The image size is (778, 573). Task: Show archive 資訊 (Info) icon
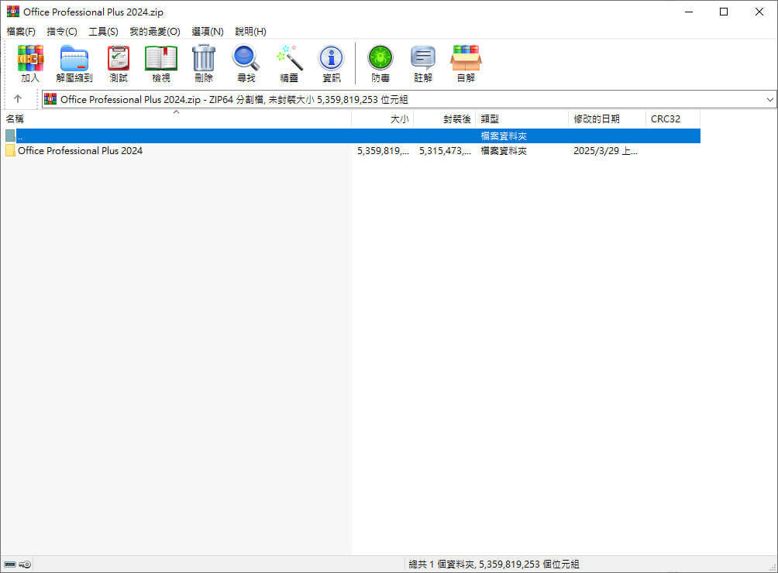coord(332,63)
